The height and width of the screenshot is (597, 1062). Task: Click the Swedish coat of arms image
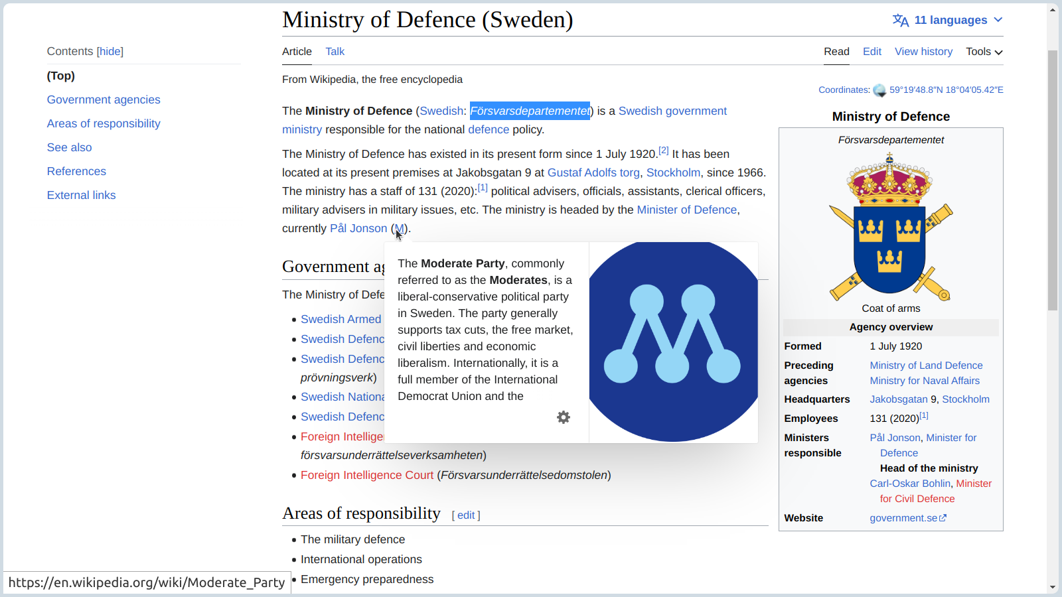click(x=890, y=226)
